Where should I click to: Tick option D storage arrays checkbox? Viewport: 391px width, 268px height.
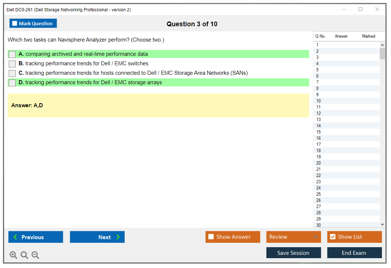pos(12,83)
